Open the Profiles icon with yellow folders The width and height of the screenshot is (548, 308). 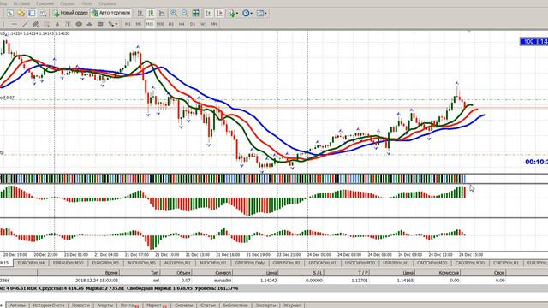point(21,14)
